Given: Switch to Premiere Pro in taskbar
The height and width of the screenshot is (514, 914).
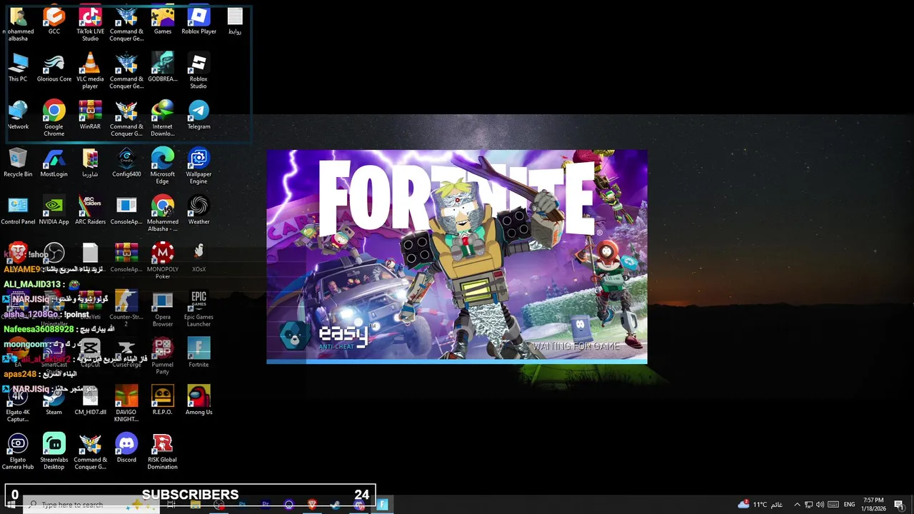Looking at the screenshot, I should coord(266,505).
